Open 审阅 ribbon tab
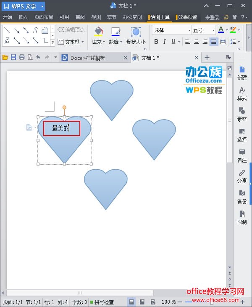Screen dimensions: 252x307 coord(80,17)
